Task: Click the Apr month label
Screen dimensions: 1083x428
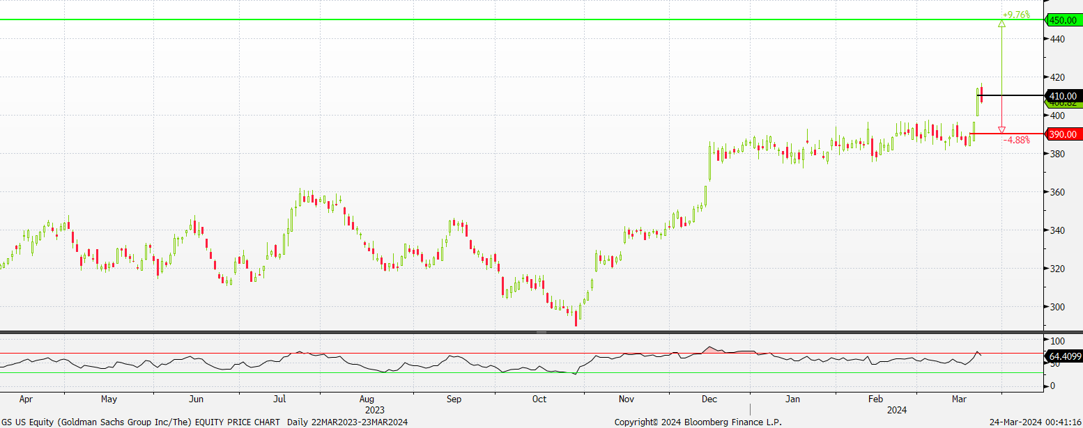Action: 26,400
